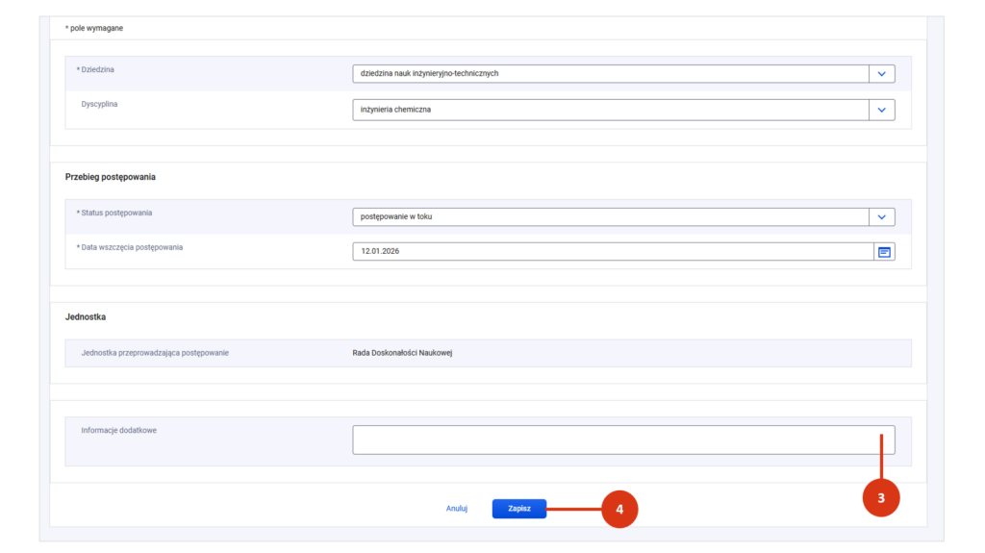
Task: Click the red step 3 marker
Action: (x=880, y=497)
